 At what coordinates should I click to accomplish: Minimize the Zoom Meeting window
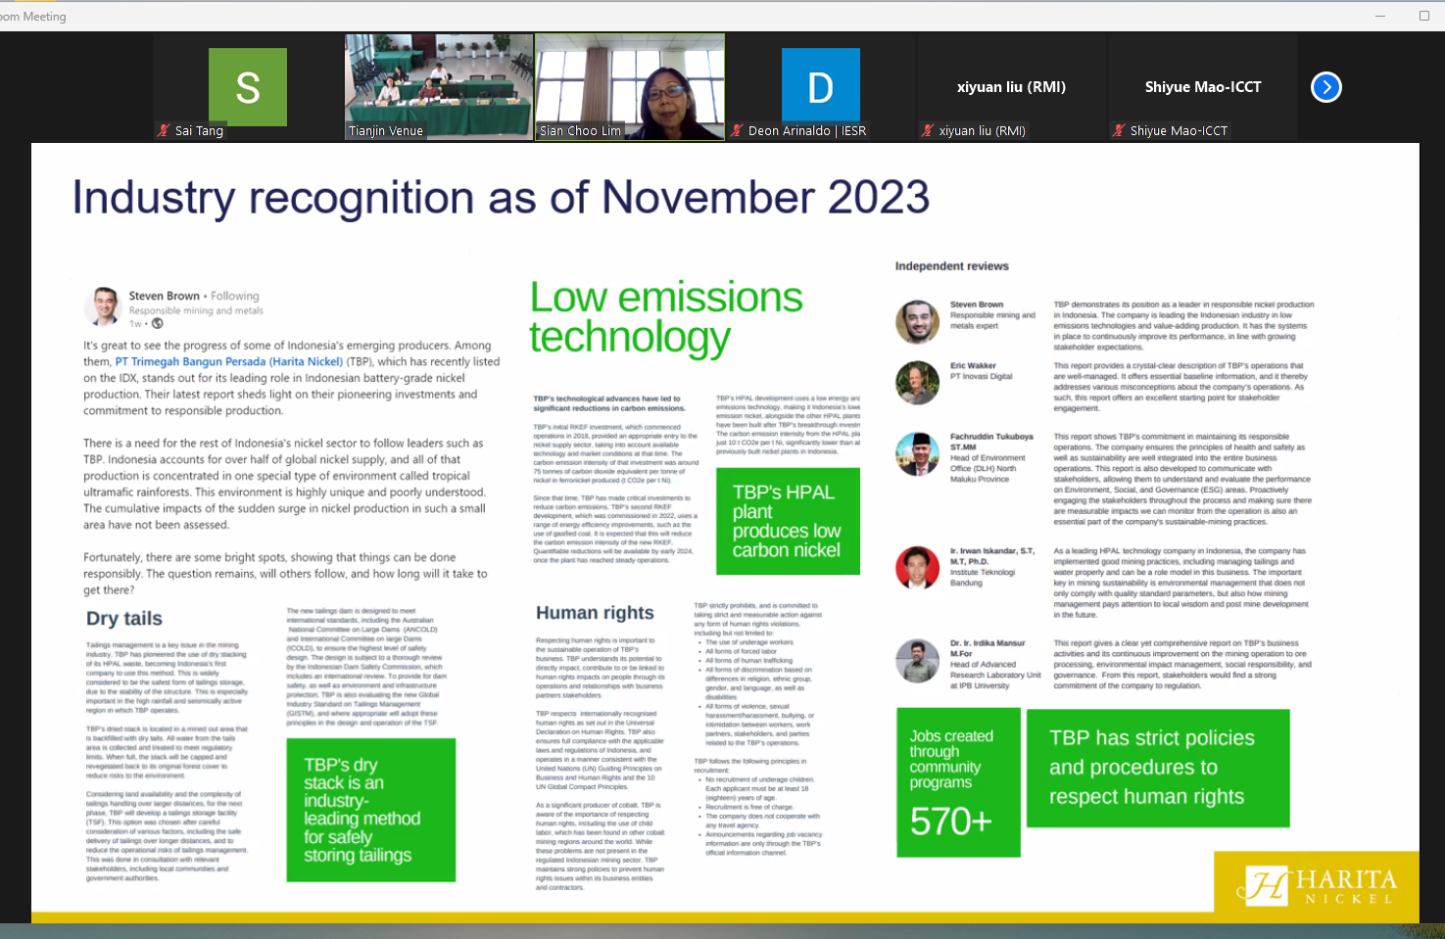pyautogui.click(x=1380, y=16)
